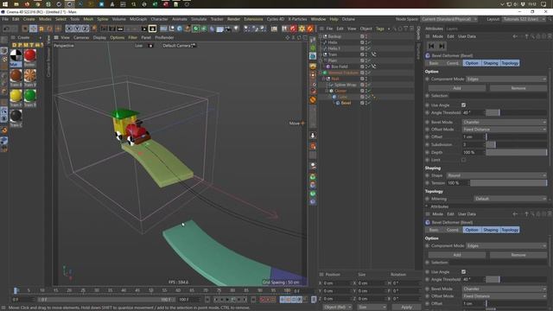Screen dimensions: 553x311
Task: Click the Subdivision slider
Action: tap(517, 144)
